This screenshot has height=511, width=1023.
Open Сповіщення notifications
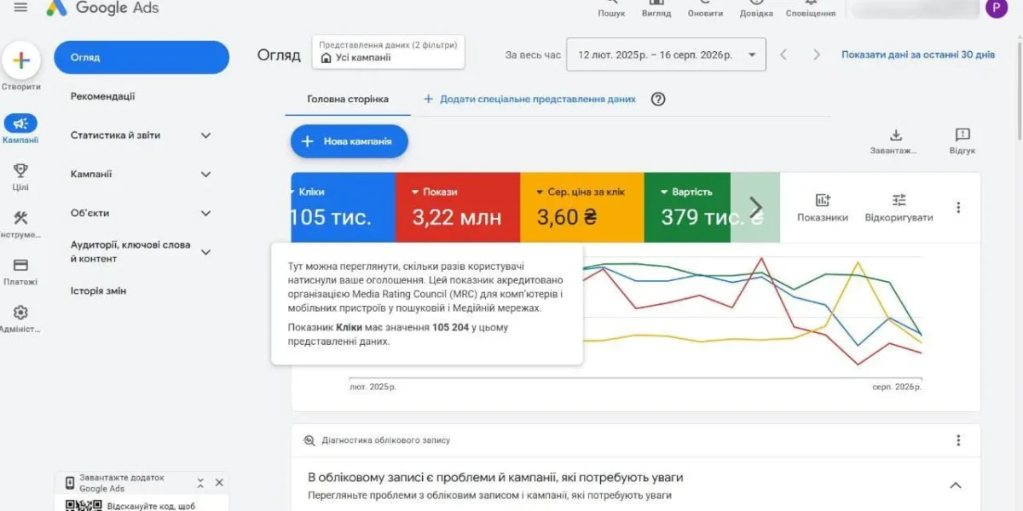pos(810,9)
